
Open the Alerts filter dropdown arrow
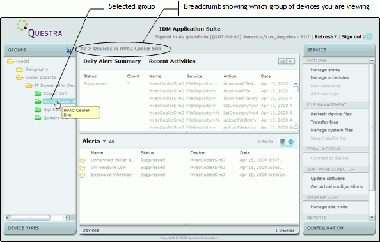(104, 141)
